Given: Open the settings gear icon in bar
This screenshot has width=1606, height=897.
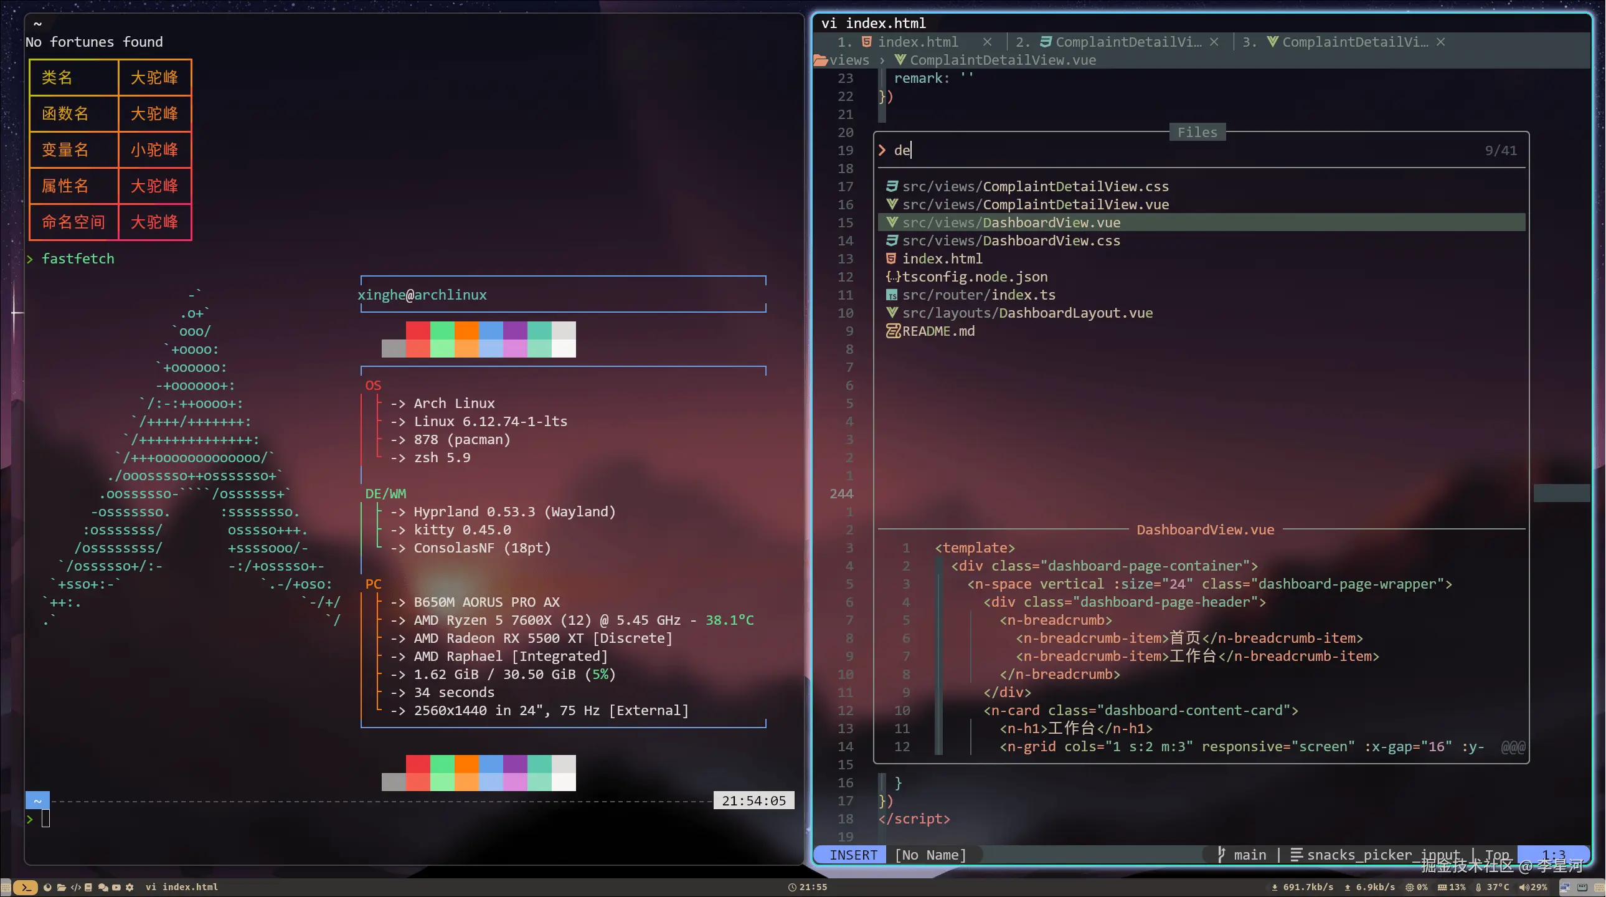Looking at the screenshot, I should 130,888.
